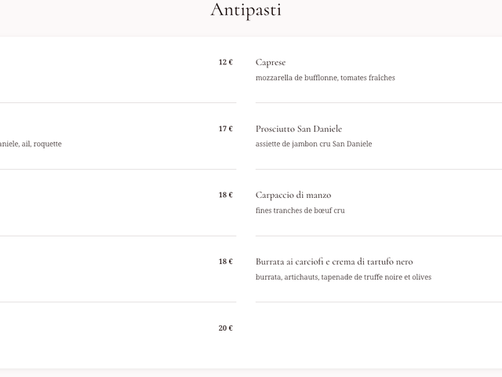Click the divider line below the Burrata description
Image resolution: width=502 pixels, height=377 pixels.
[376, 302]
